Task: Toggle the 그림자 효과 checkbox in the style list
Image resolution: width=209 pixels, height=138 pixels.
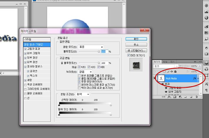Action: coord(25,49)
